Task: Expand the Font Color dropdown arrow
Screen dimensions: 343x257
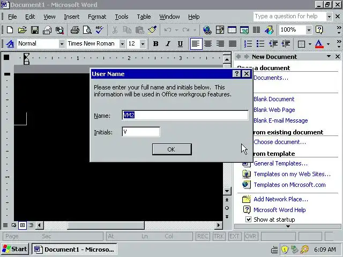Action: click(328, 44)
